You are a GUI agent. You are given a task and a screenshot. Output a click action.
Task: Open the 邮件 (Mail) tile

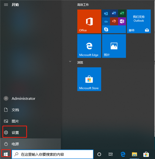(x=139, y=21)
